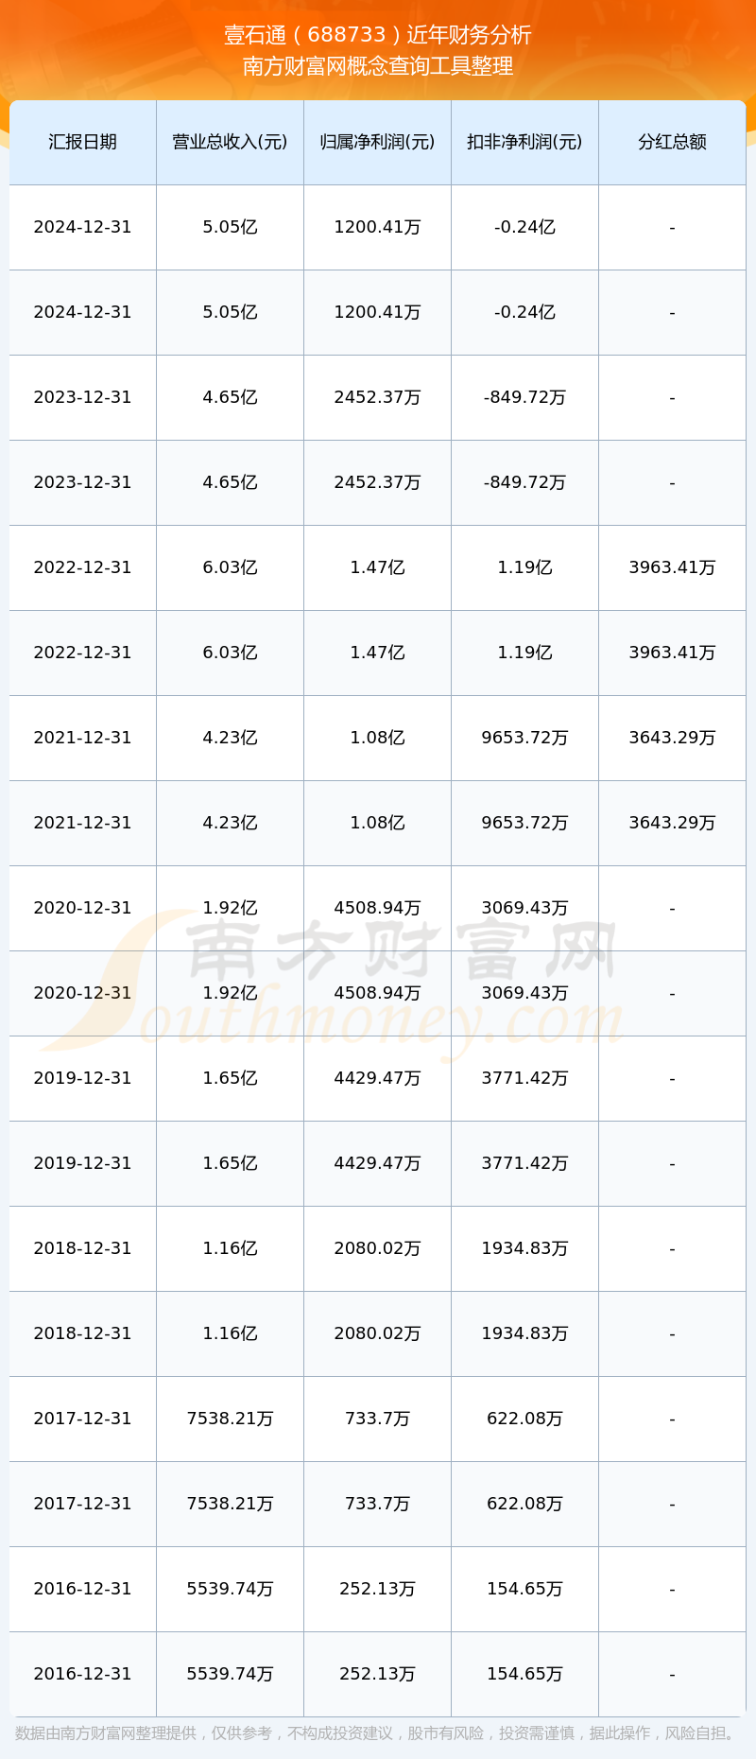Image resolution: width=756 pixels, height=1759 pixels.
Task: Select the last 154.65万 cell
Action: (x=524, y=1674)
